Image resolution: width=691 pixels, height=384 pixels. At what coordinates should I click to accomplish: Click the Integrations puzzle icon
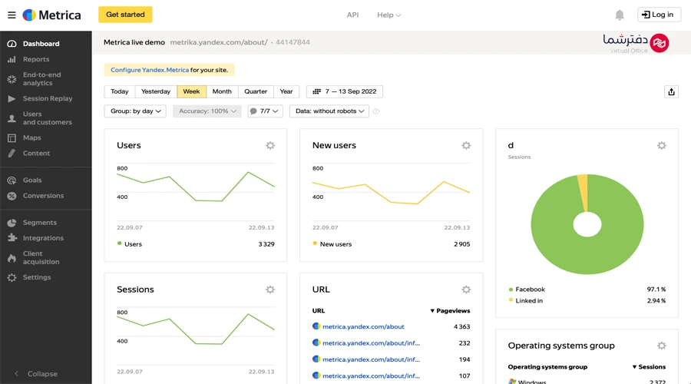point(12,238)
